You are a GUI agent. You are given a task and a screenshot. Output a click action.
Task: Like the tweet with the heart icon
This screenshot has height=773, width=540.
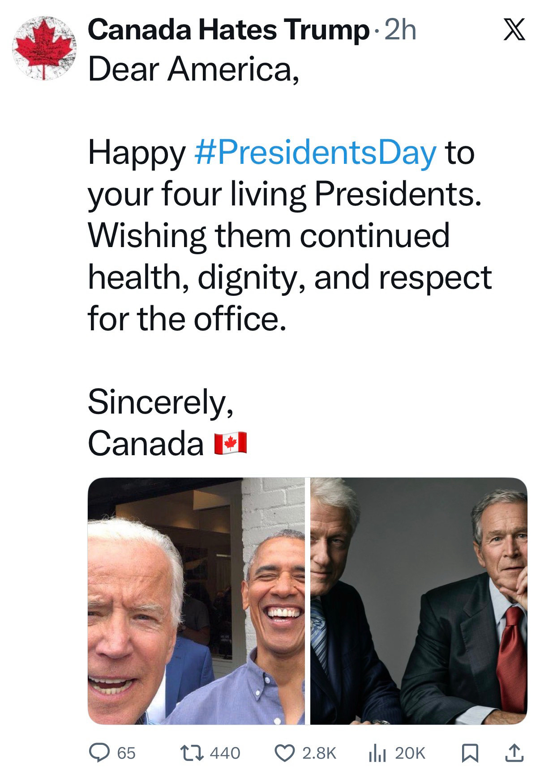click(283, 752)
